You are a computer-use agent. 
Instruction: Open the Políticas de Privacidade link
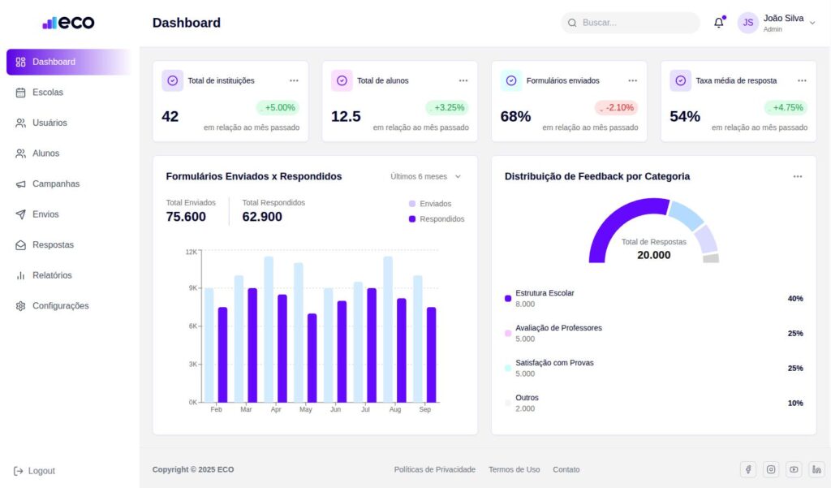point(434,469)
